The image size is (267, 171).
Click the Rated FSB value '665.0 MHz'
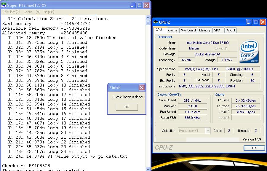point(192,118)
